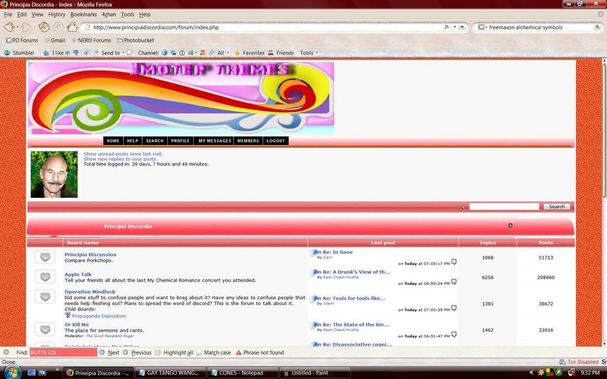This screenshot has height=379, width=607.
Task: Load the address with the Go arrow
Action: [462, 27]
